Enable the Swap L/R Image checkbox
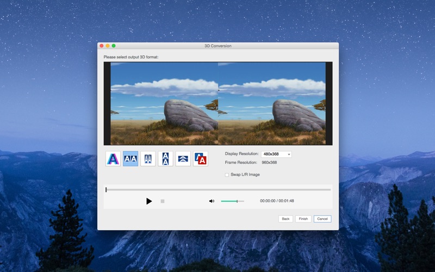This screenshot has width=435, height=272. [227, 175]
